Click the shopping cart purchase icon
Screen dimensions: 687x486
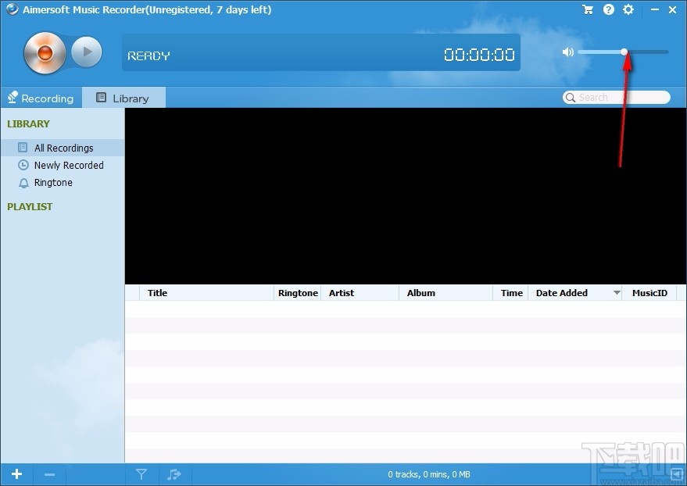click(588, 9)
